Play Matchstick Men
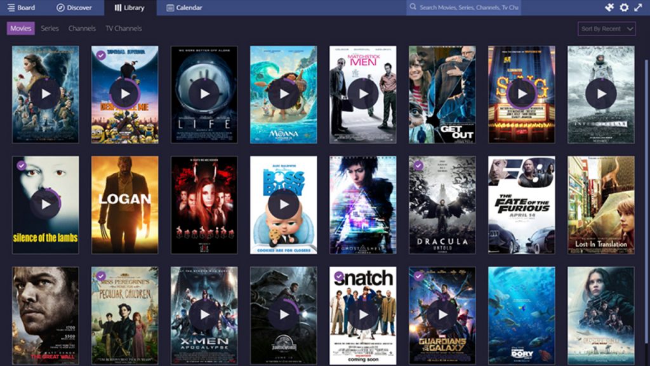 tap(362, 94)
